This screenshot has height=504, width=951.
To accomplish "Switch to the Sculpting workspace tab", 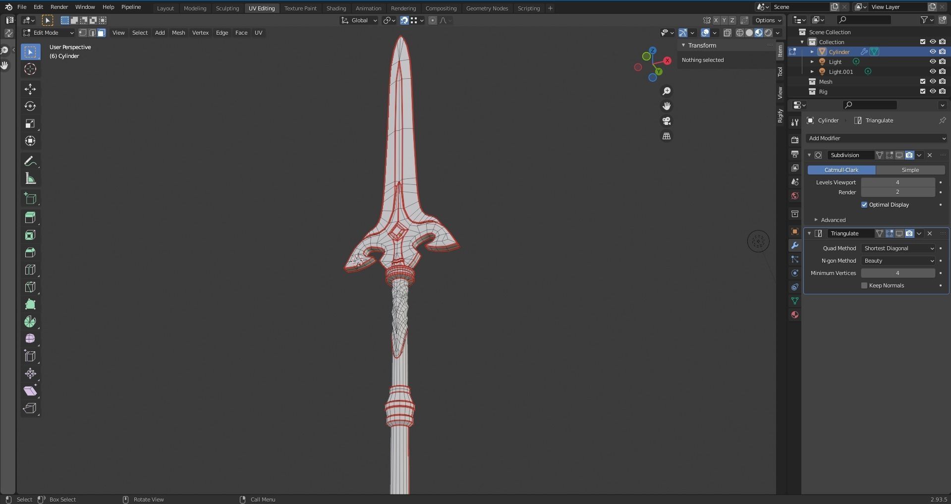I will click(x=227, y=8).
